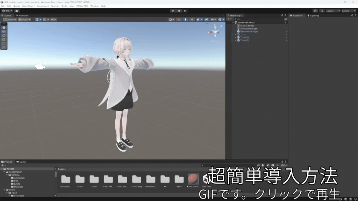Screen dimensions: 358x201
Task: Toggle 2D view mode in Scene view
Action: point(179,20)
